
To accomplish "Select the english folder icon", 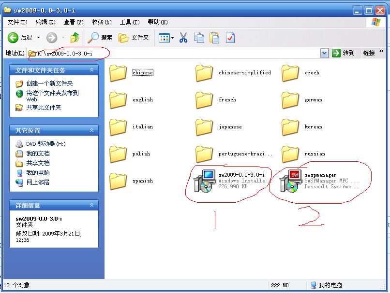I will pos(118,100).
